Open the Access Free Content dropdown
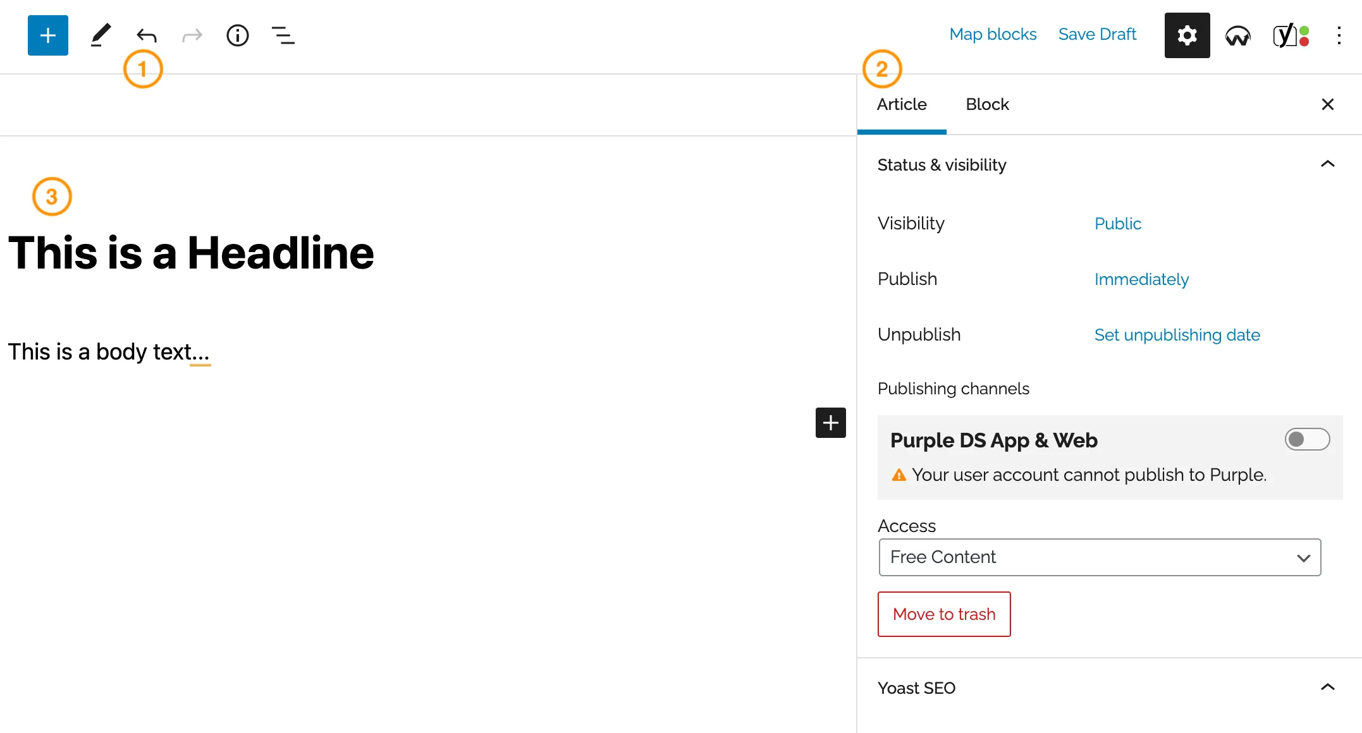Image resolution: width=1362 pixels, height=733 pixels. pyautogui.click(x=1100, y=557)
